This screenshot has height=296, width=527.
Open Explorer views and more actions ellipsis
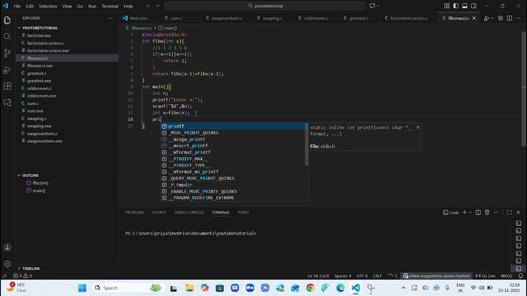point(110,18)
